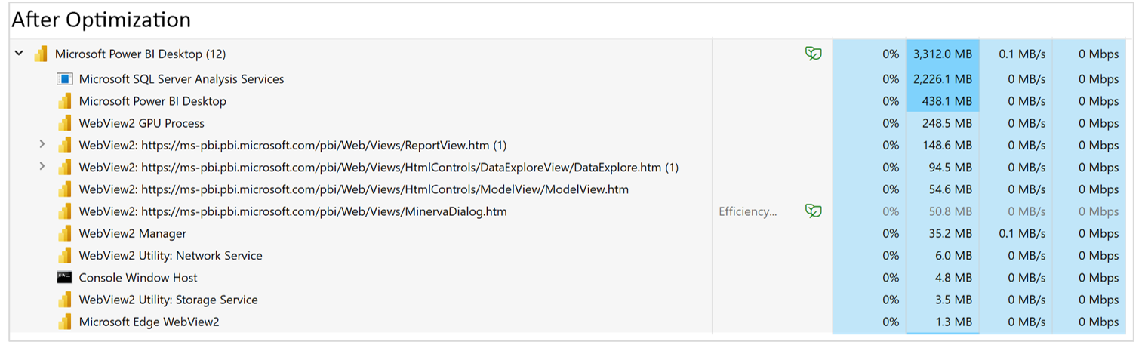The width and height of the screenshot is (1142, 354).
Task: Click the 438.1 MB memory value
Action: coord(947,101)
